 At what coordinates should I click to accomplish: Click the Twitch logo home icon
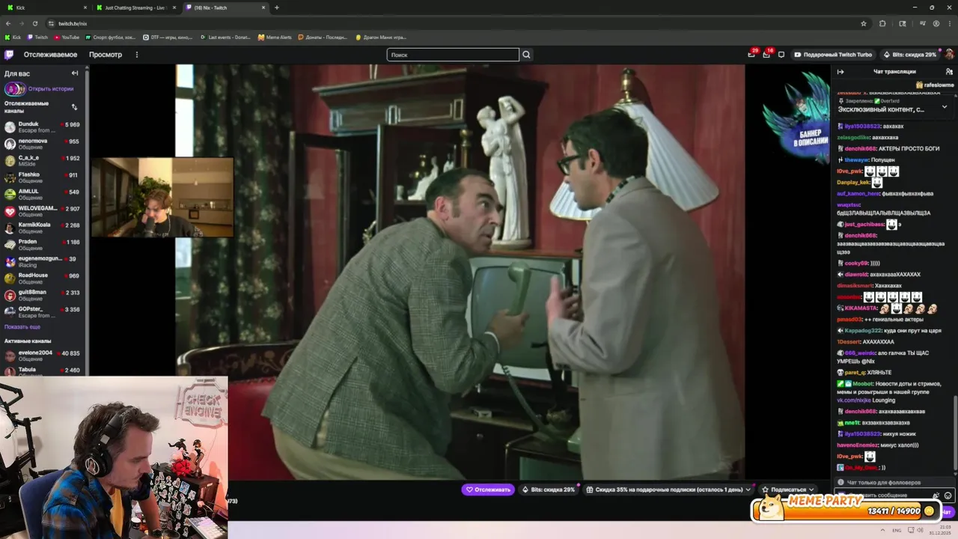pos(9,55)
